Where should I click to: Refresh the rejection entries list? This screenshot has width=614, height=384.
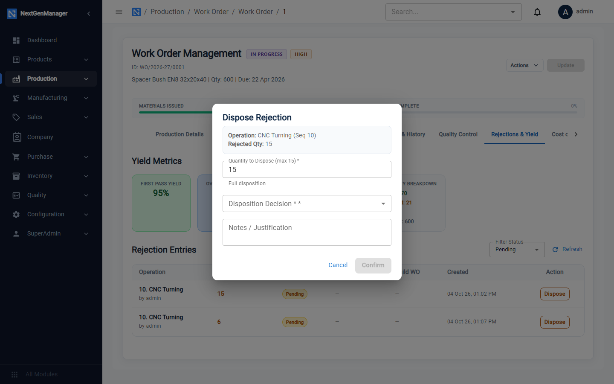click(x=568, y=249)
